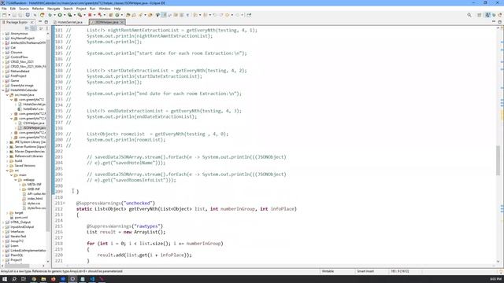This screenshot has height=283, width=504.
Task: Click the Debug toolbar icon
Action: [x=50, y=15]
